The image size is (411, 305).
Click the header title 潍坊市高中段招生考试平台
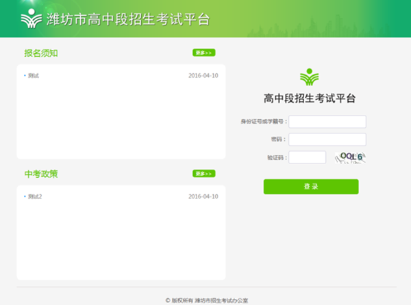pos(127,19)
